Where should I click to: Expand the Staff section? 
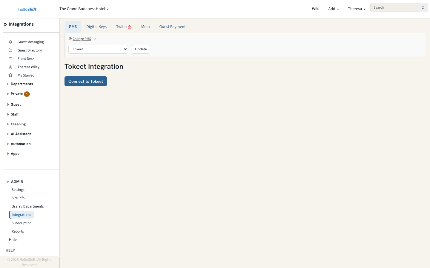tap(8, 114)
